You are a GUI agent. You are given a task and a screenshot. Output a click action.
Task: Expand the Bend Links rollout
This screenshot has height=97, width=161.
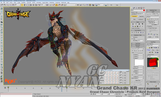[x=138, y=45]
